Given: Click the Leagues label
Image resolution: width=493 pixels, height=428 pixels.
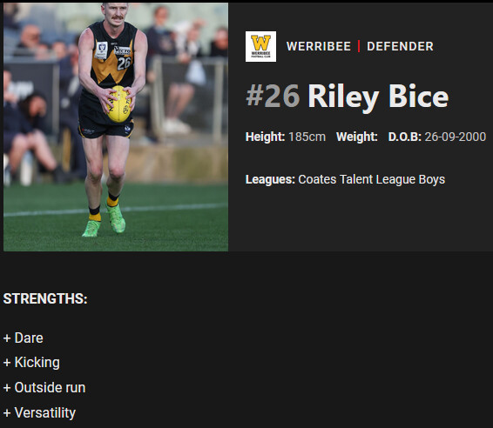Looking at the screenshot, I should coord(270,179).
